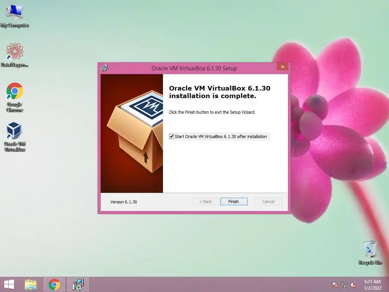Select the DataWagon desktop shortcut
Screen dimensions: 389x292
15,55
